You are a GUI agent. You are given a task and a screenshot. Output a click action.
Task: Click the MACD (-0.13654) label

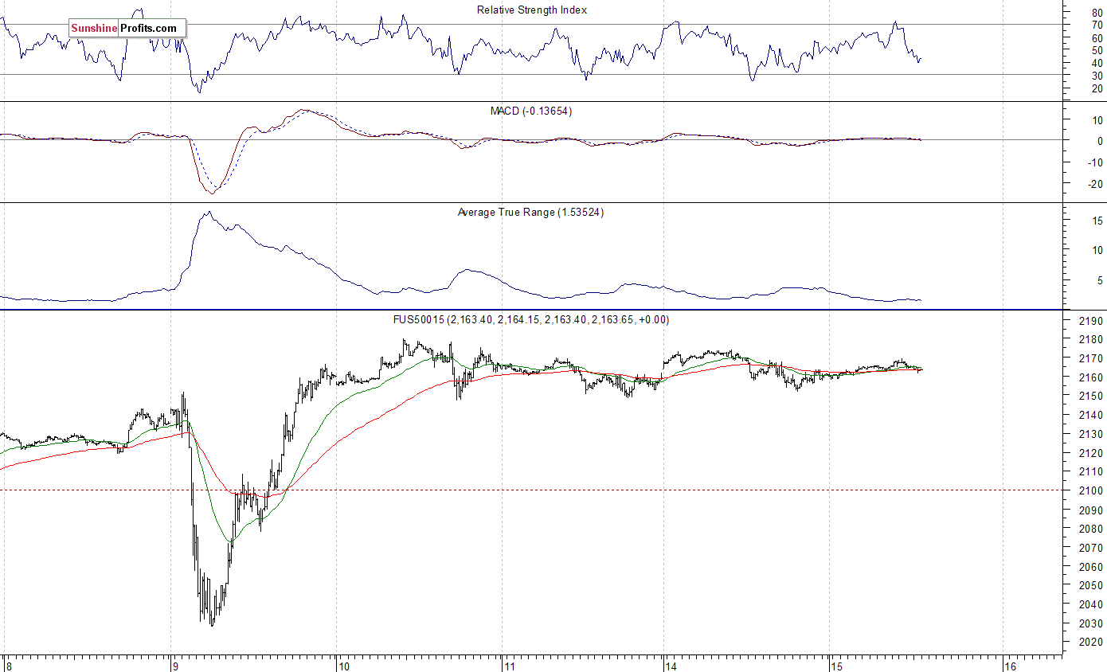pyautogui.click(x=531, y=111)
